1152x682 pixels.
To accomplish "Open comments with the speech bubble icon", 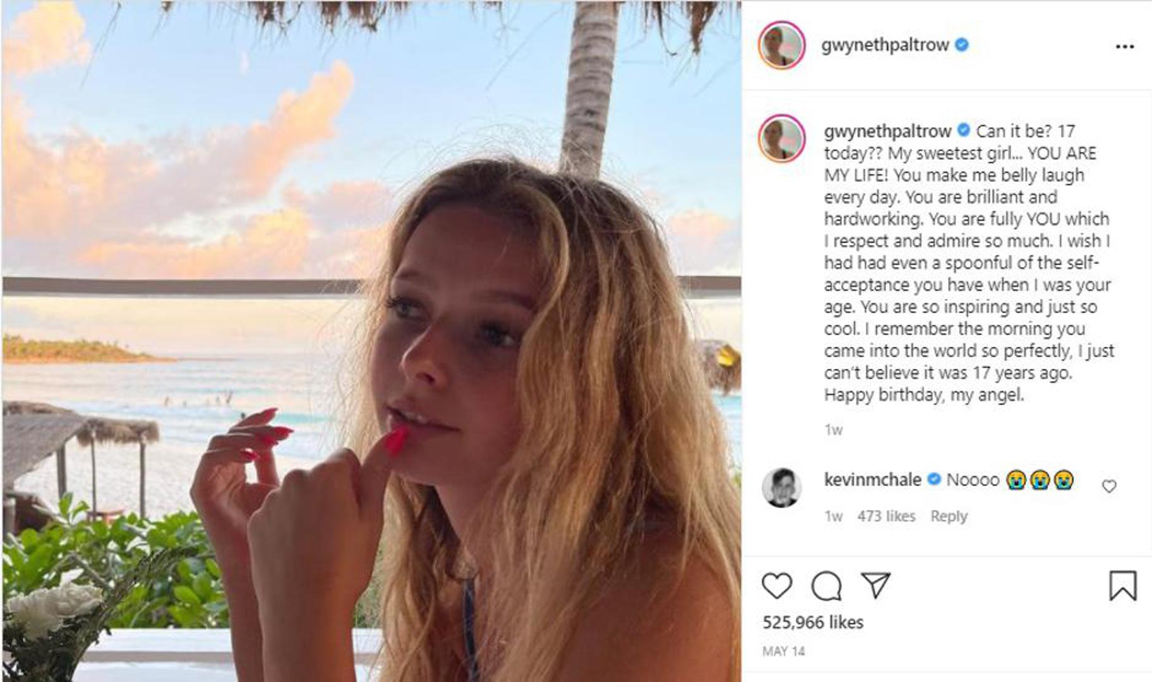I will (x=826, y=586).
